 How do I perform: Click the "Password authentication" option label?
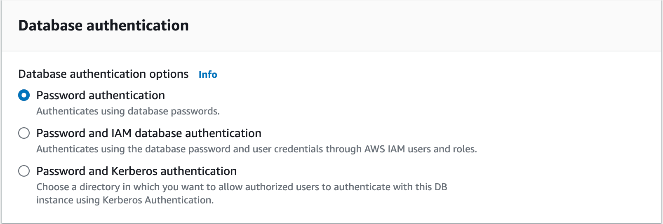(x=100, y=96)
